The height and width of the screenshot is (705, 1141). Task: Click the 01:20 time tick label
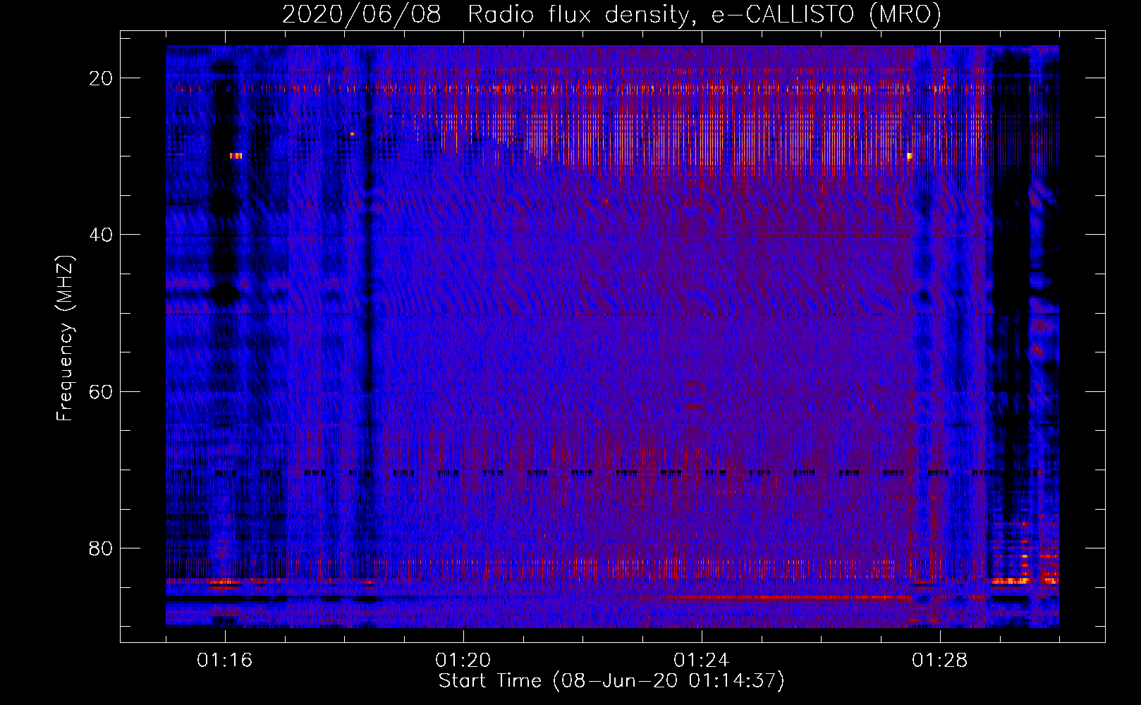pos(463,661)
